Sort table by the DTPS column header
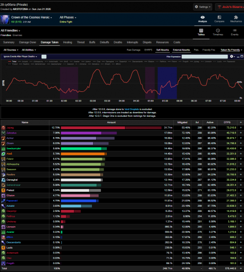Screen dimensions: 244x272 click(x=227, y=122)
